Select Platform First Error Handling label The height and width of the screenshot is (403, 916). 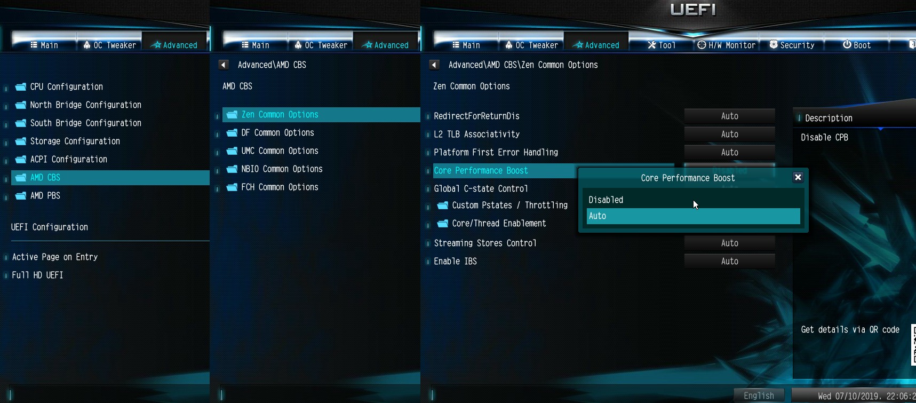pyautogui.click(x=496, y=152)
